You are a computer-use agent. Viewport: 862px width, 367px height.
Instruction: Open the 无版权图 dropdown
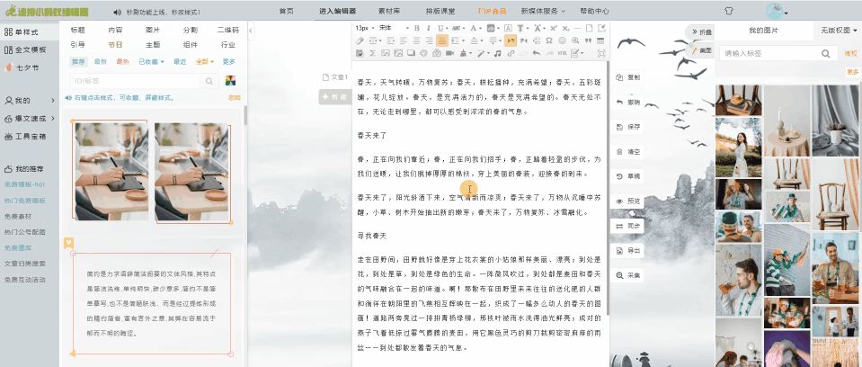click(x=839, y=31)
